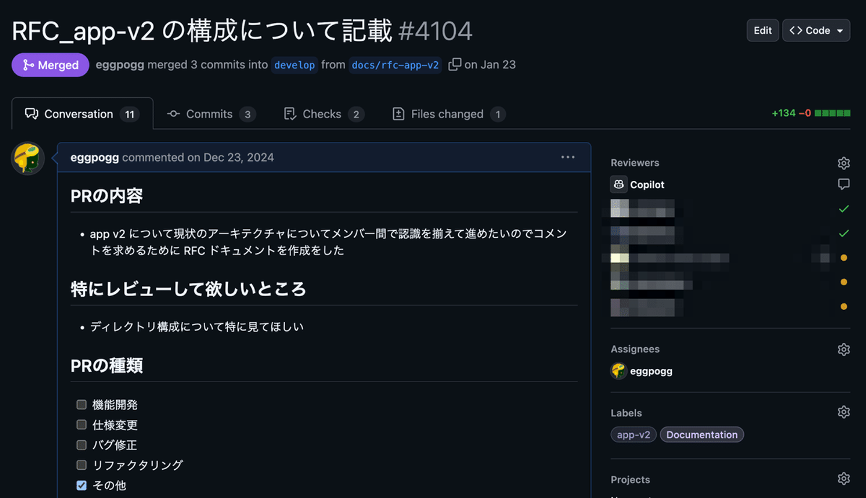The height and width of the screenshot is (498, 866).
Task: Click the 特にレビューして欲しいところ heading
Action: 188,289
